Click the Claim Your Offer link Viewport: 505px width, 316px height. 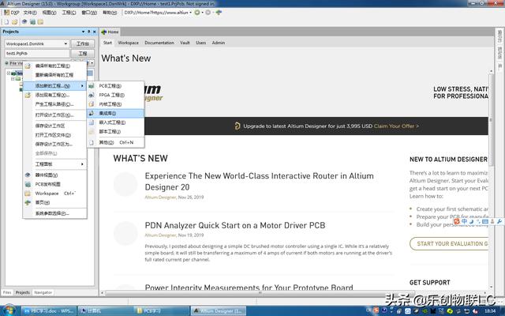(x=396, y=126)
